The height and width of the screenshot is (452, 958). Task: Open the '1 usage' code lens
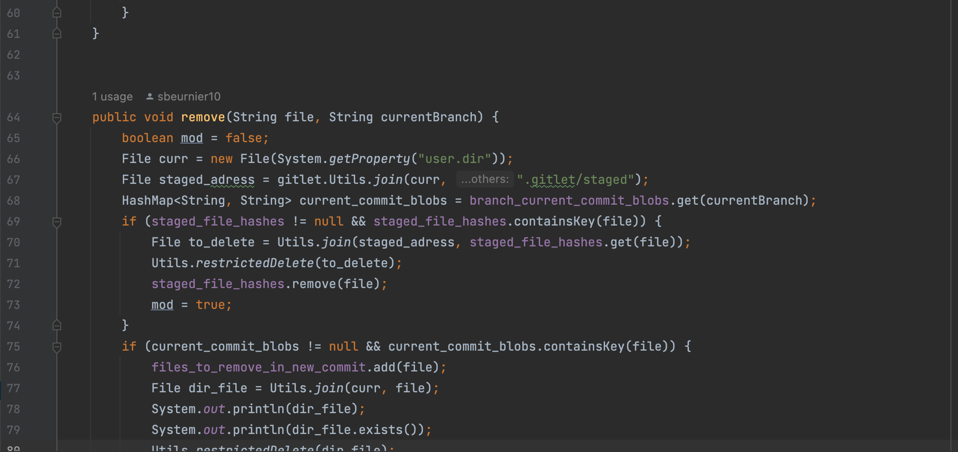click(x=112, y=97)
